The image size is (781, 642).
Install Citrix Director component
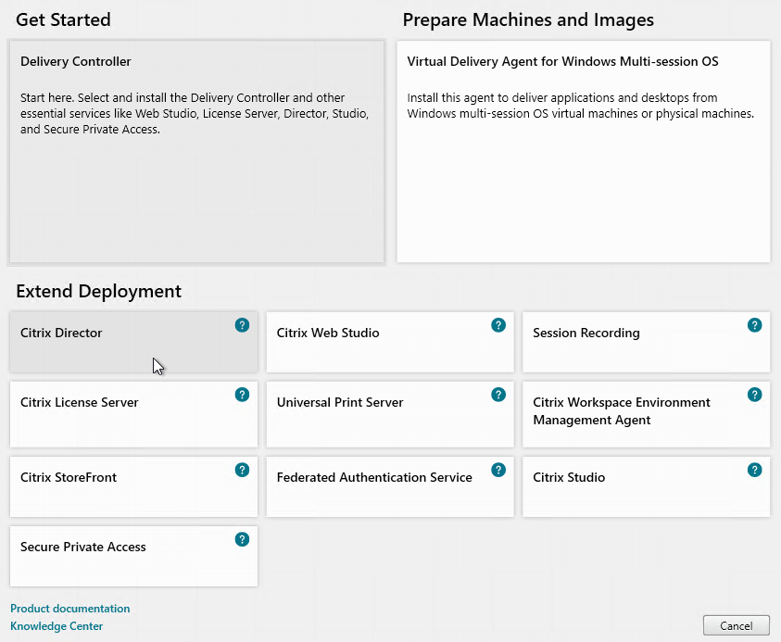133,342
